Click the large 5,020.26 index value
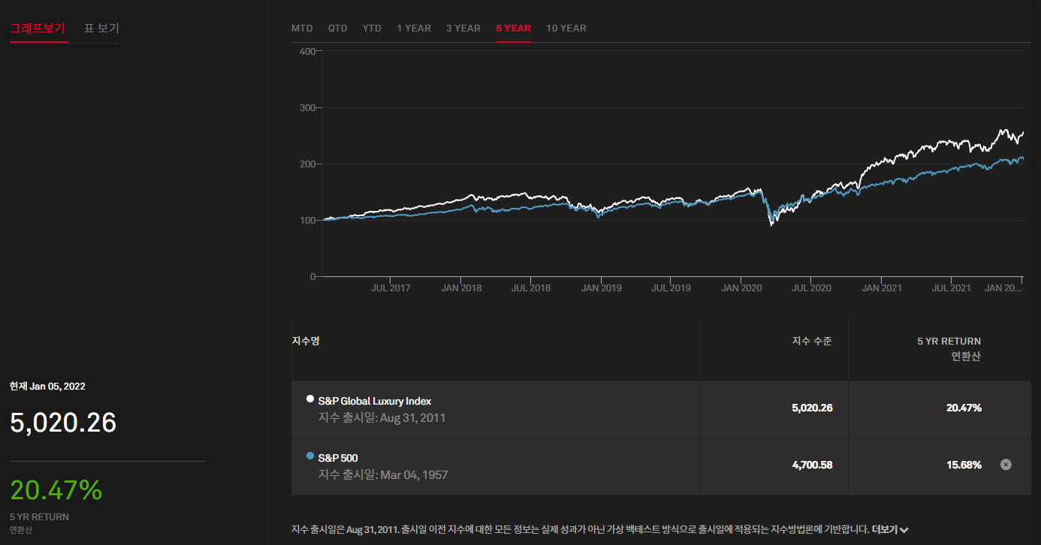The width and height of the screenshot is (1041, 545). (63, 423)
